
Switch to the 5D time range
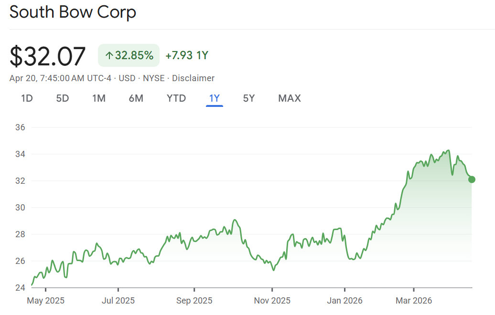pyautogui.click(x=63, y=98)
